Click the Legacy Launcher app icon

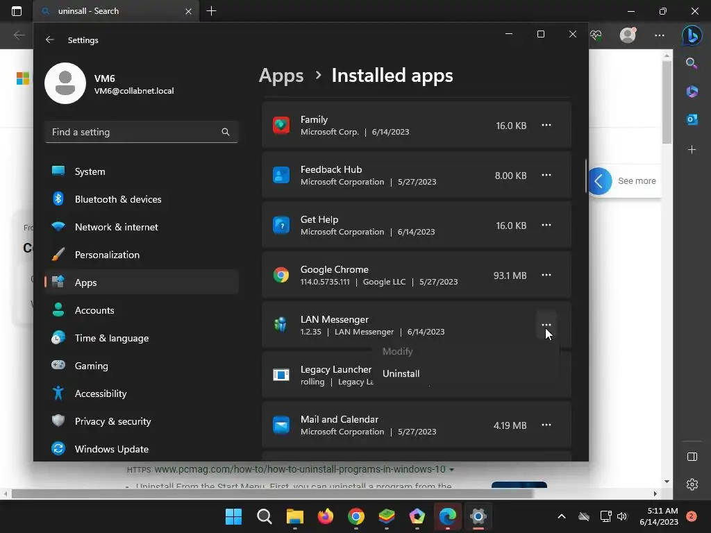[281, 375]
